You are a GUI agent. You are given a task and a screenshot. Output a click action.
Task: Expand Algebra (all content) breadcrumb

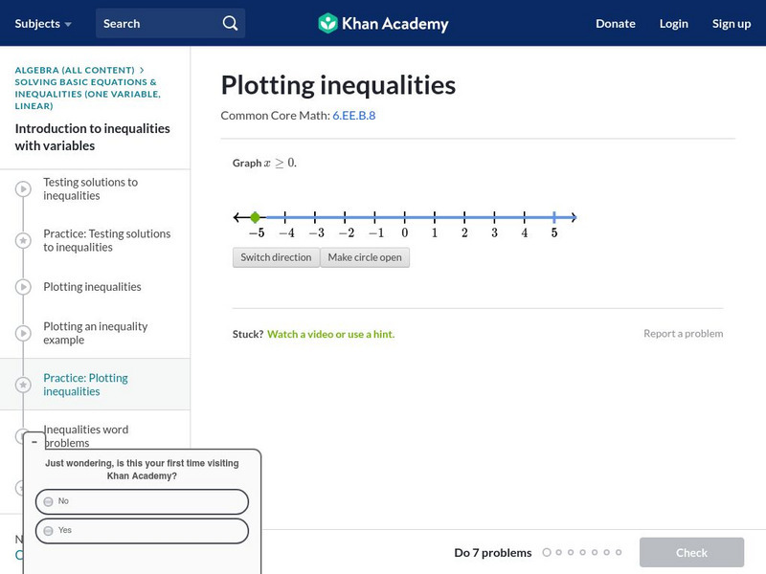pyautogui.click(x=77, y=70)
